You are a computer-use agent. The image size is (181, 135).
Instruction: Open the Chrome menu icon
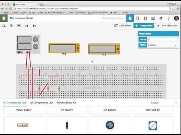(x=178, y=9)
